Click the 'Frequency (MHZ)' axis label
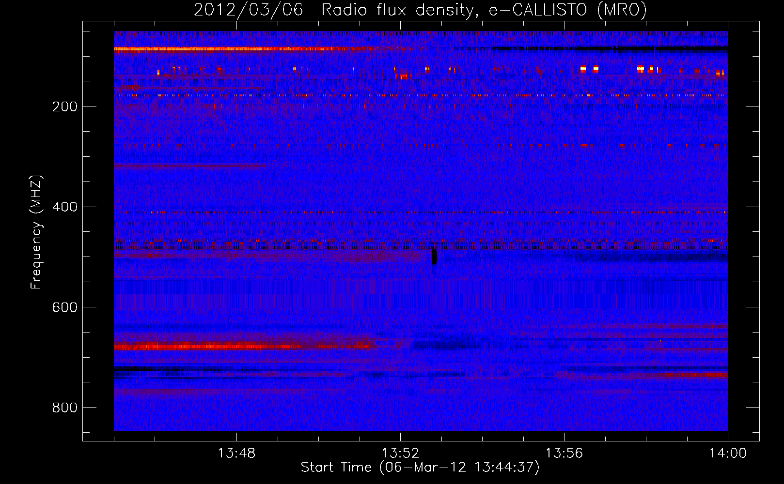 [36, 232]
